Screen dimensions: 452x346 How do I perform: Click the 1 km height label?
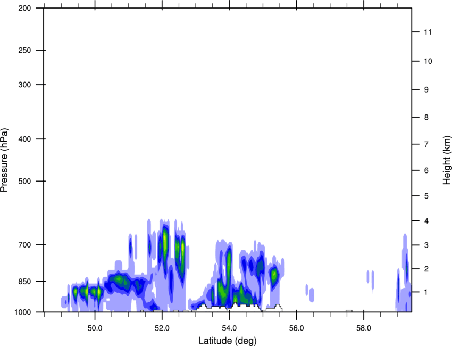(426, 292)
